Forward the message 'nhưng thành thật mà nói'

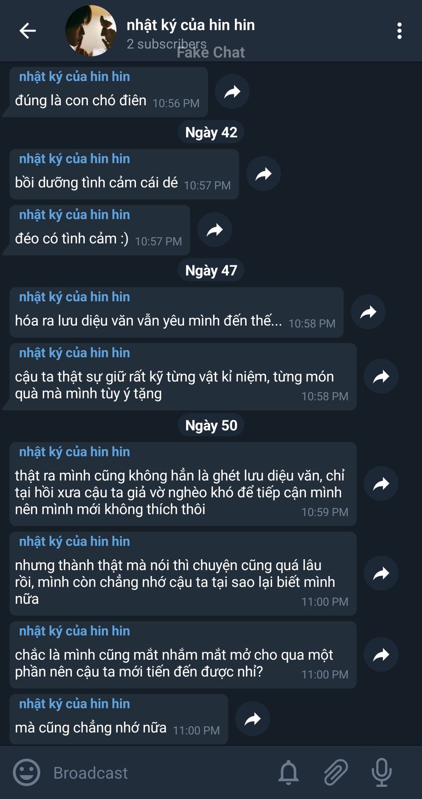pyautogui.click(x=381, y=573)
